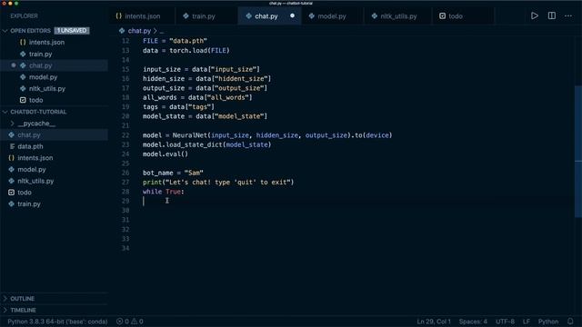Viewport: 582px width, 327px height.
Task: Click the 'data = torch.load(FILE)' line
Action: [x=186, y=51]
